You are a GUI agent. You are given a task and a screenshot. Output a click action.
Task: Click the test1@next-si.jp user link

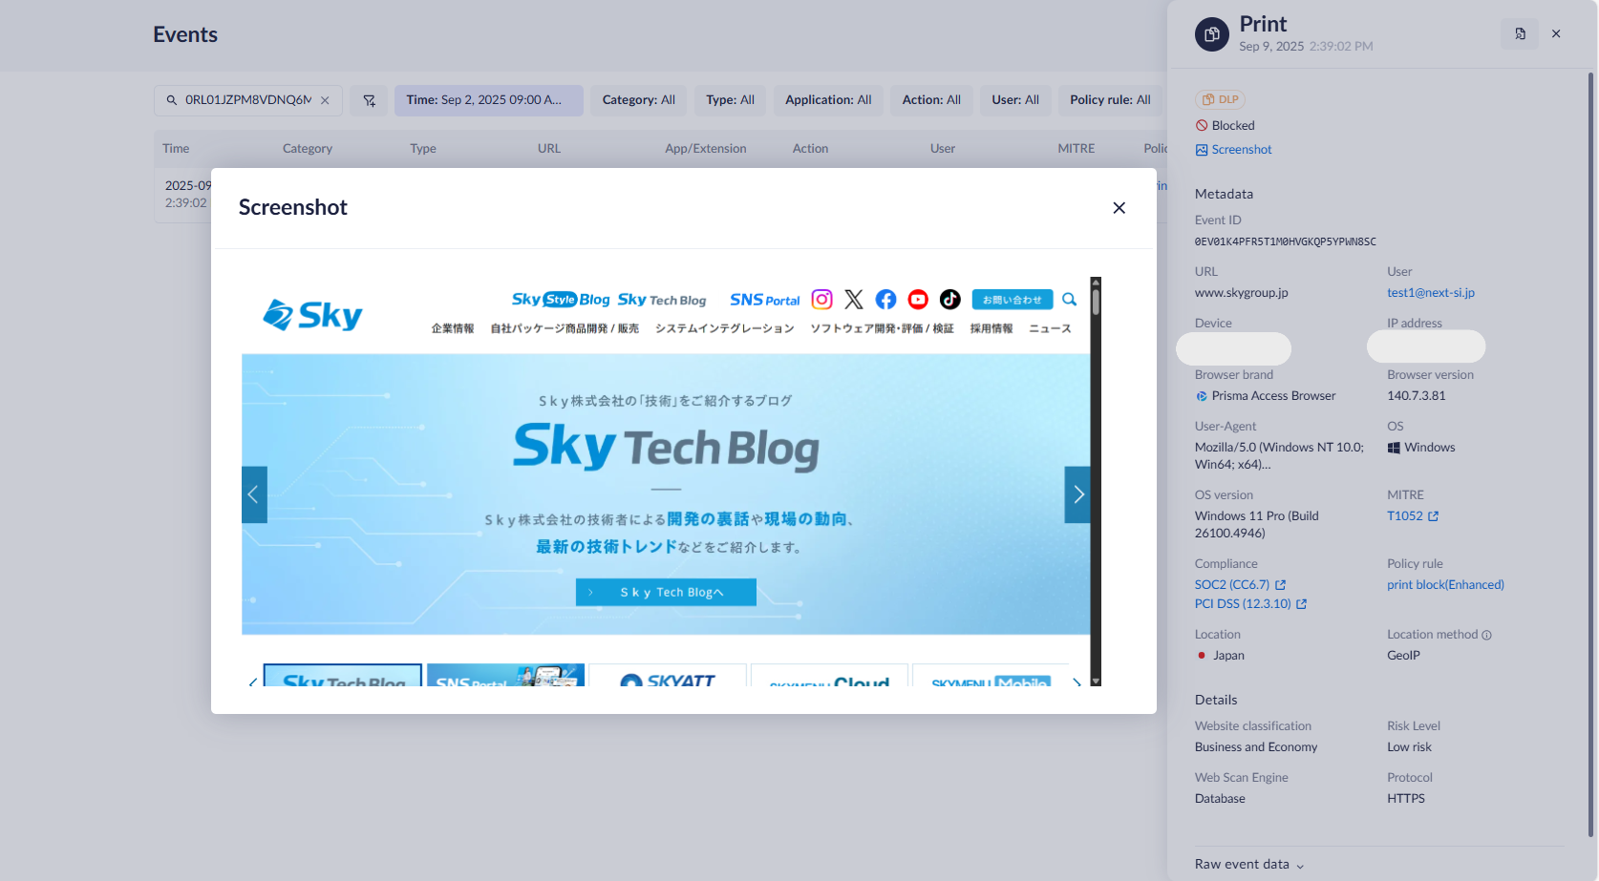point(1430,293)
